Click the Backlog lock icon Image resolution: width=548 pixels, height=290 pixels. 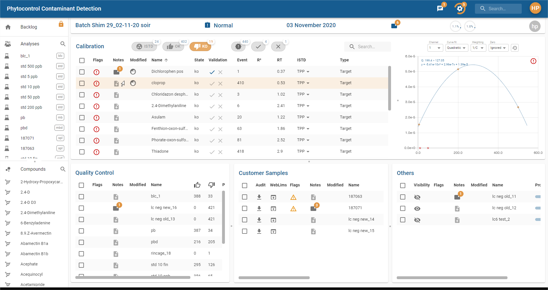(x=61, y=24)
